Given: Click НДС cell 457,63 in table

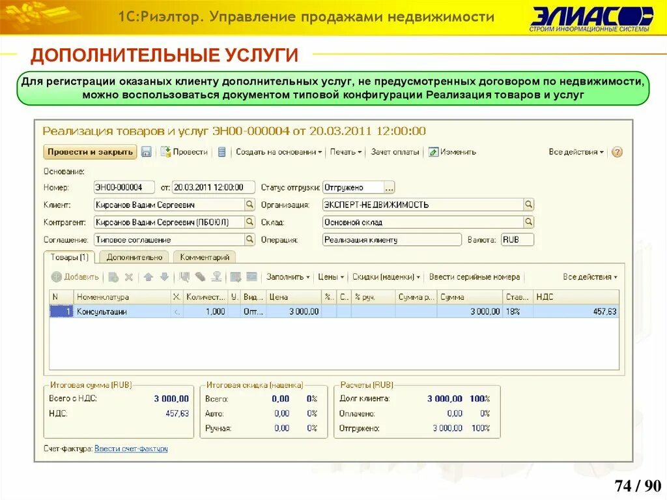Looking at the screenshot, I should point(576,312).
